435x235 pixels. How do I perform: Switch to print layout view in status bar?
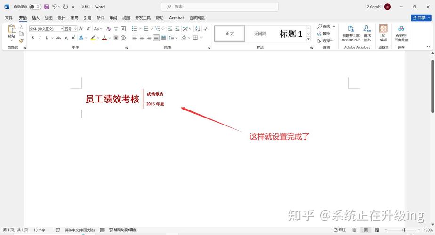(x=366, y=230)
